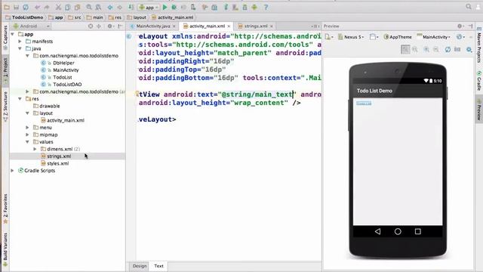The width and height of the screenshot is (483, 272).
Task: Click the Open folder toolbar icon
Action: click(7, 7)
